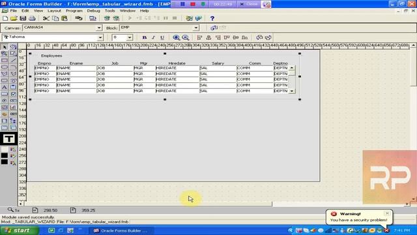Select the Check Box item tool
Screen dimensions: 417x235
[13, 94]
